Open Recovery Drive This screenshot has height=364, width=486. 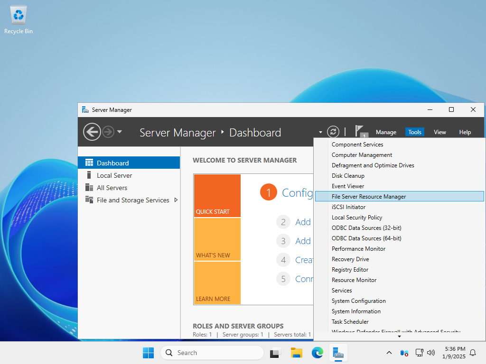click(x=399, y=259)
